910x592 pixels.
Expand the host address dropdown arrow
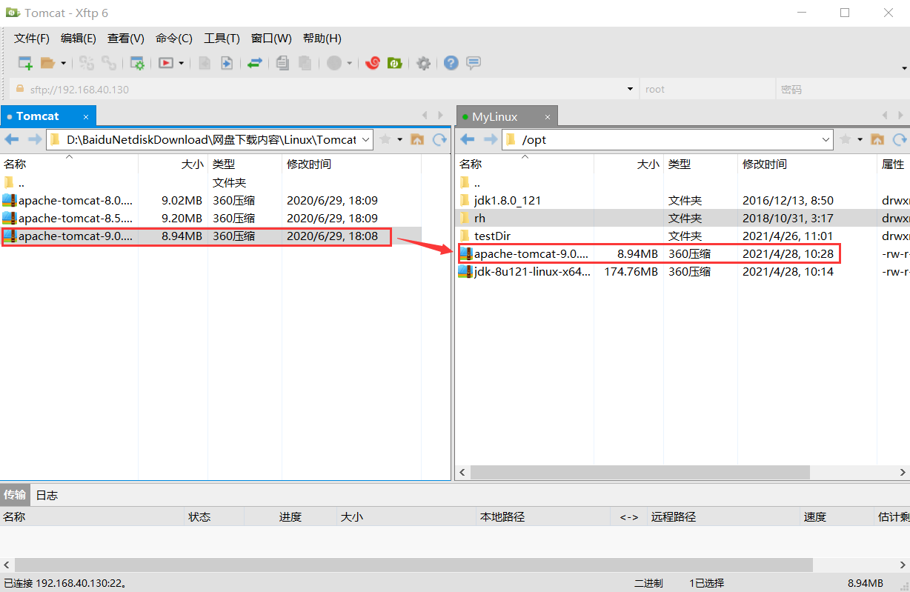[631, 90]
